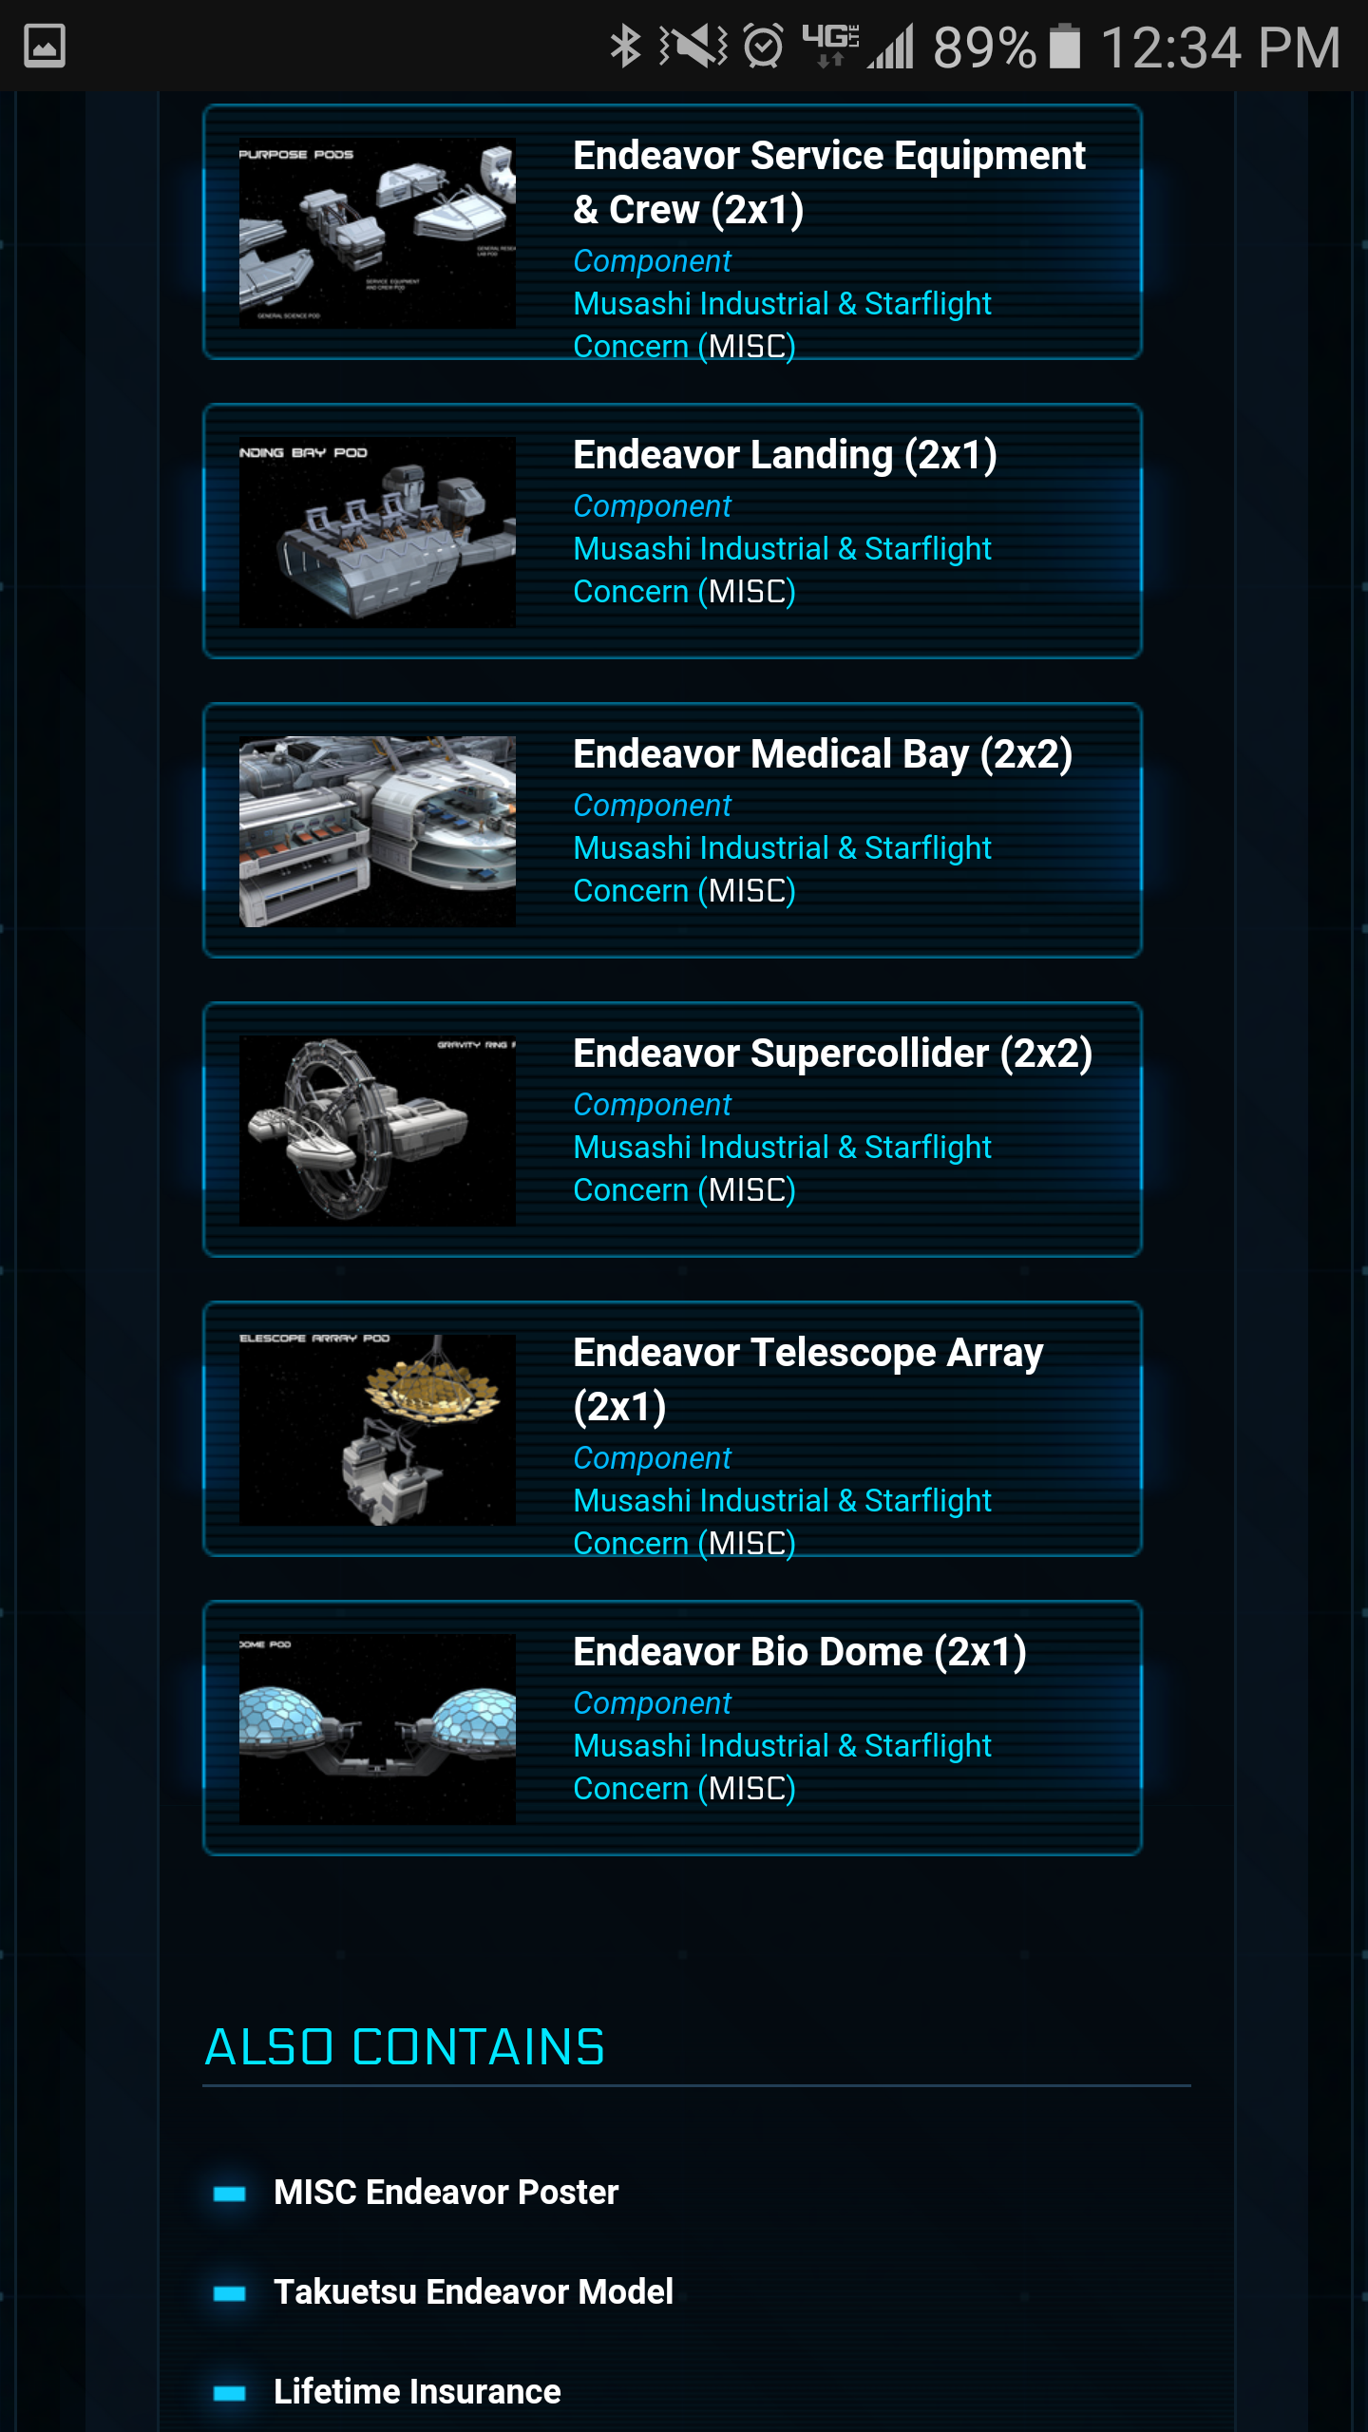Tap the 12:34 PM clock
Image resolution: width=1368 pixels, height=2432 pixels.
pyautogui.click(x=1221, y=47)
